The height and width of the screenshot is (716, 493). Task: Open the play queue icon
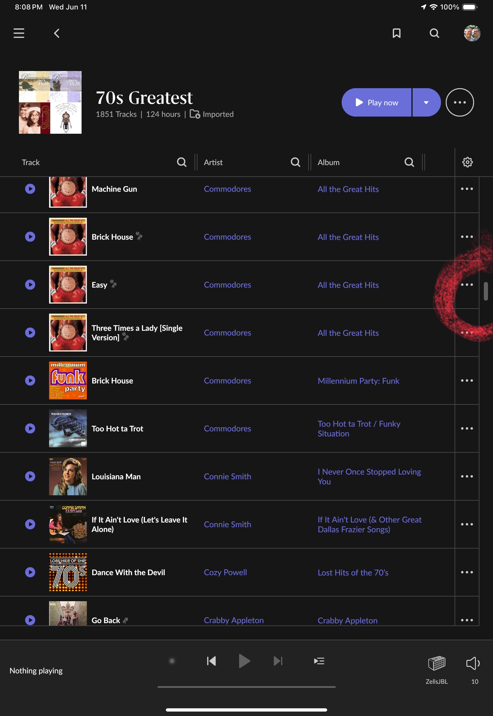(x=319, y=661)
